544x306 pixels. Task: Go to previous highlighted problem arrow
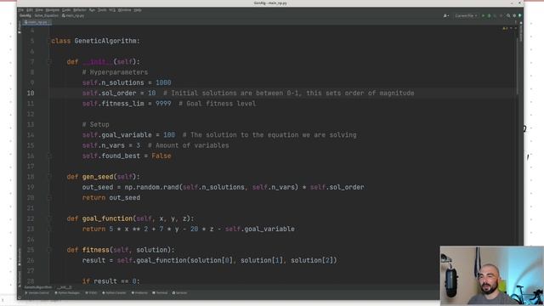(511, 28)
